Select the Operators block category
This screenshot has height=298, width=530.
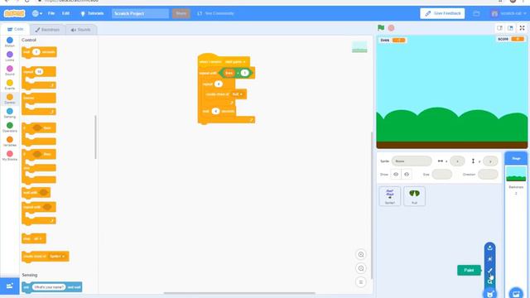click(x=10, y=127)
